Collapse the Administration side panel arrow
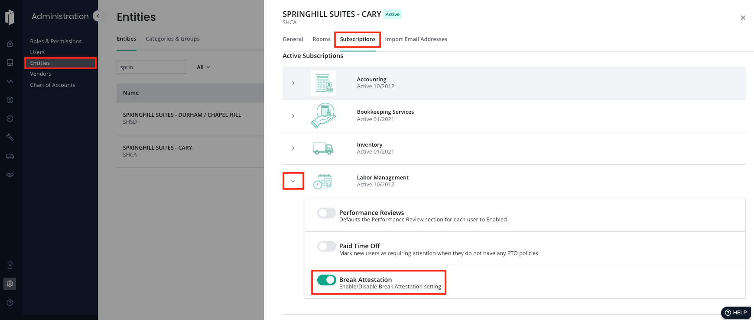The image size is (754, 320). click(98, 16)
